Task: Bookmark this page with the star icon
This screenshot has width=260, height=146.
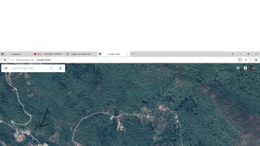Action: tap(246, 60)
